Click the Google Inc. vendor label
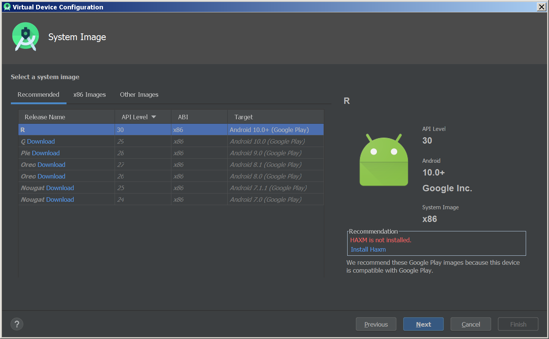The width and height of the screenshot is (549, 339). click(447, 188)
